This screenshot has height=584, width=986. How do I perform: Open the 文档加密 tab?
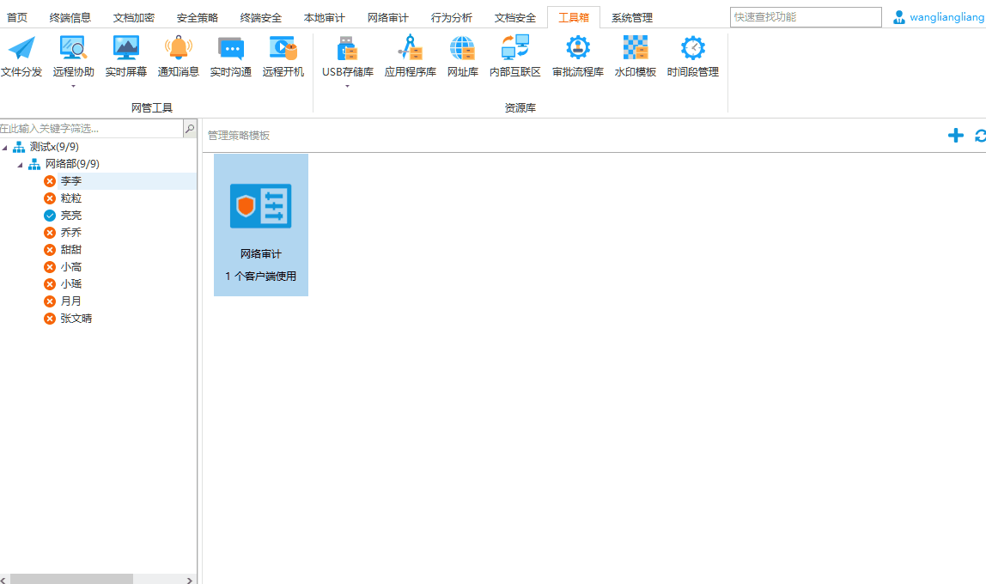(133, 17)
